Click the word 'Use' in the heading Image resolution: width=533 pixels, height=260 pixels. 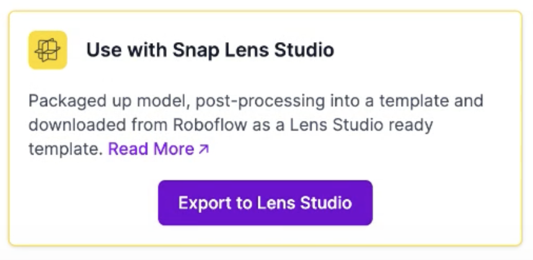click(x=100, y=50)
